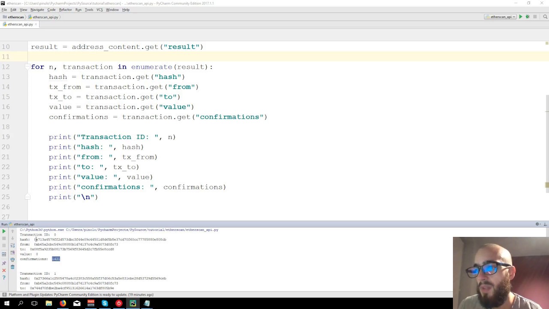Viewport: 549px width, 309px height.
Task: Clear all console output with the trash icon
Action: [12, 267]
